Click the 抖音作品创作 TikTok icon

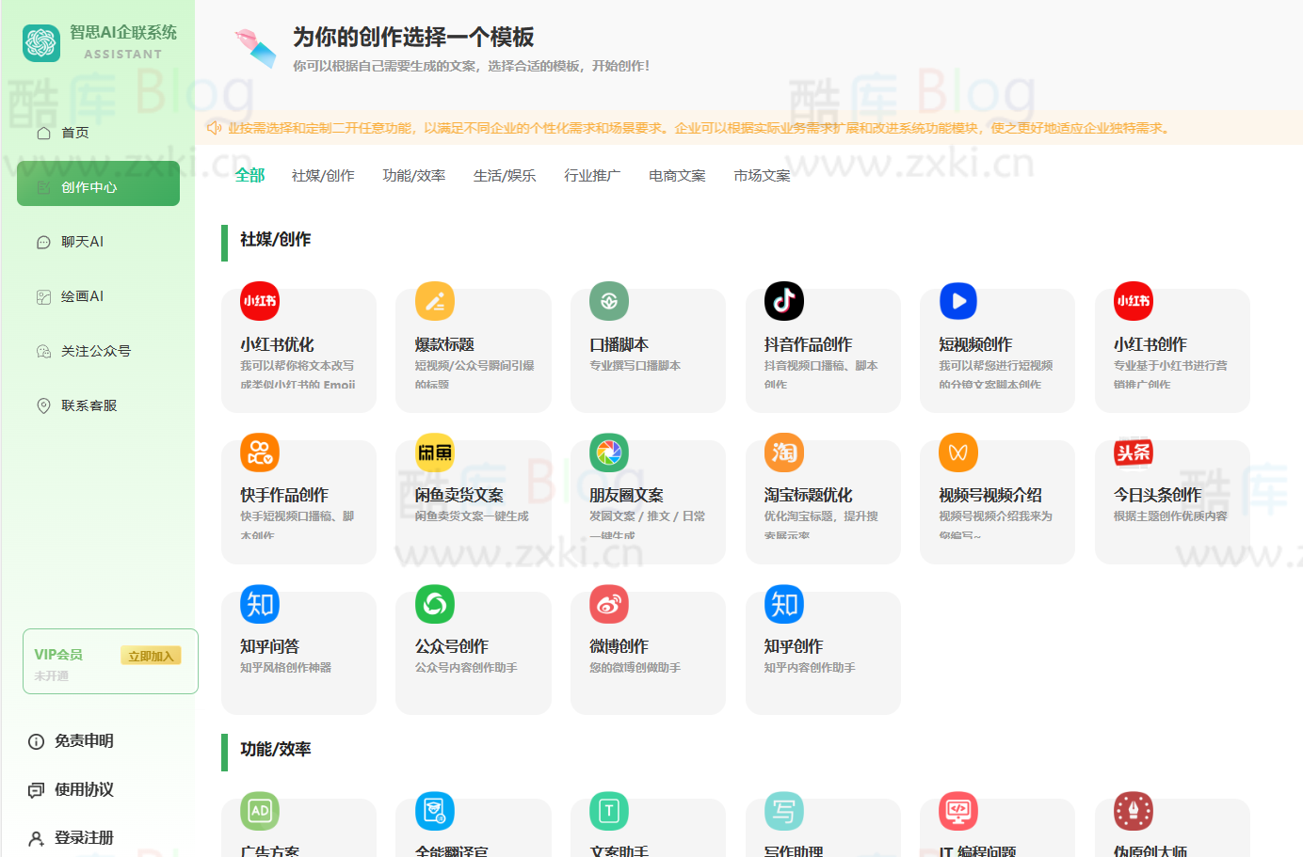coord(784,301)
